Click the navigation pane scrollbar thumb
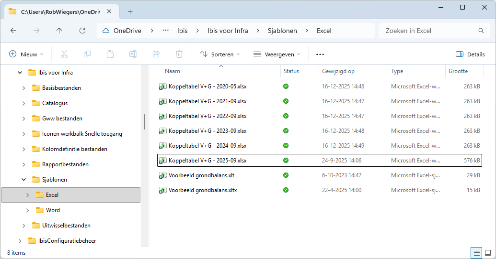Viewport: 496px width, 259px height. pos(145,122)
